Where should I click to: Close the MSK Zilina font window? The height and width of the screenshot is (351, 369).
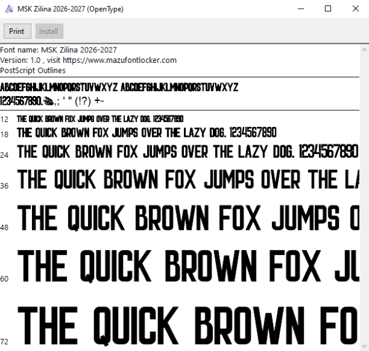point(355,9)
